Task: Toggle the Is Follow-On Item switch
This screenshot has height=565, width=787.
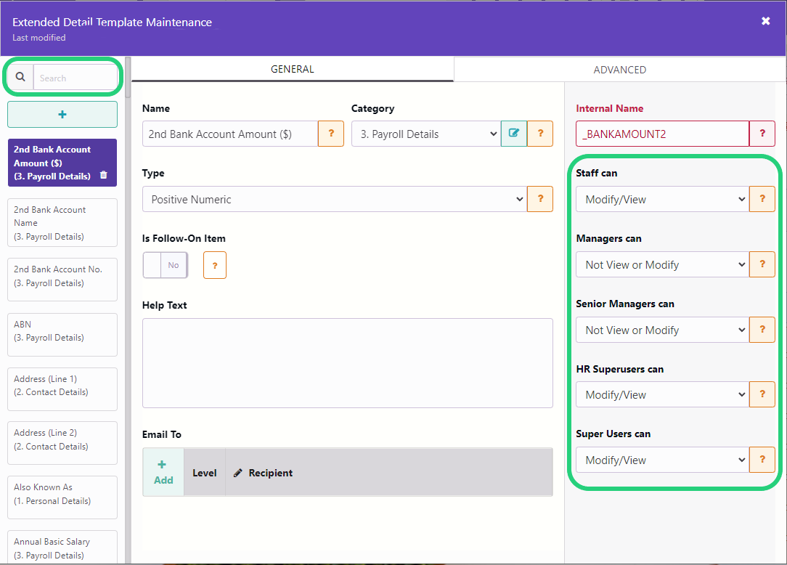Action: (166, 265)
